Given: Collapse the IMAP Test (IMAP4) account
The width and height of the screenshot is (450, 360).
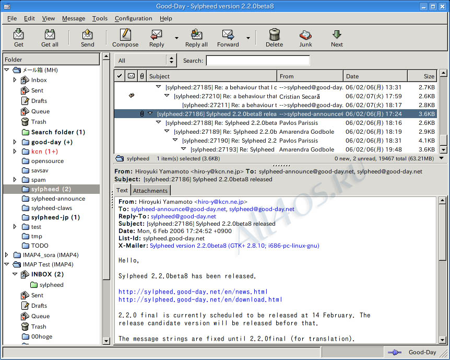Looking at the screenshot, I should click(x=7, y=264).
